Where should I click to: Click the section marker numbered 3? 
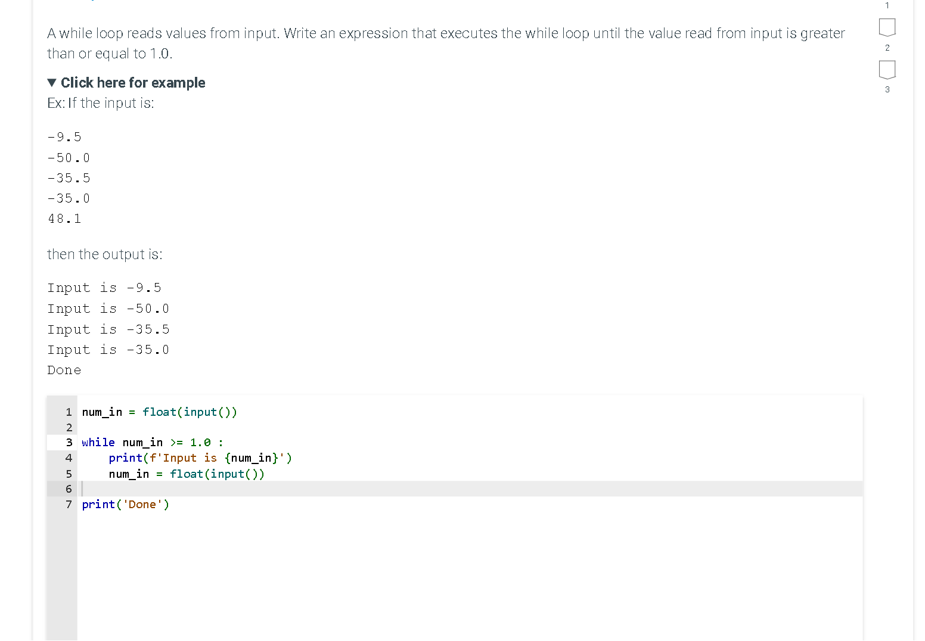coord(887,90)
